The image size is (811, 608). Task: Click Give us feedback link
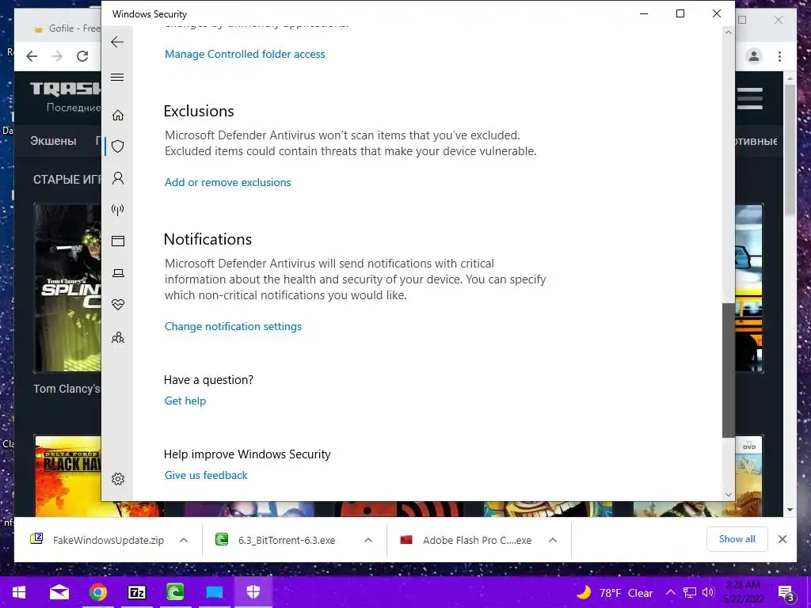(x=206, y=476)
